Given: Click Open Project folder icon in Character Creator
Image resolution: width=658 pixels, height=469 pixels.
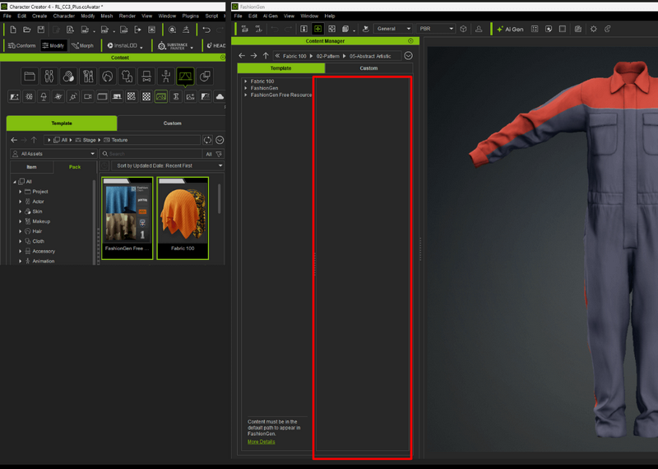Looking at the screenshot, I should 27,30.
